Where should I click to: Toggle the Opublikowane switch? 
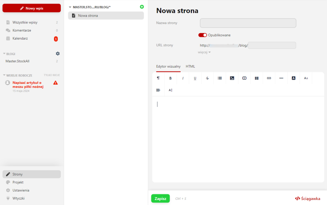coord(203,35)
